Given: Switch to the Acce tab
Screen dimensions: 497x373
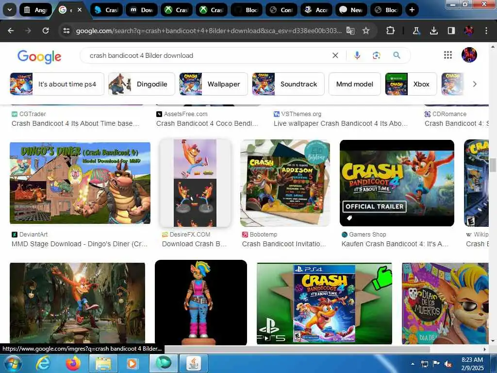Looking at the screenshot, I should click(316, 10).
